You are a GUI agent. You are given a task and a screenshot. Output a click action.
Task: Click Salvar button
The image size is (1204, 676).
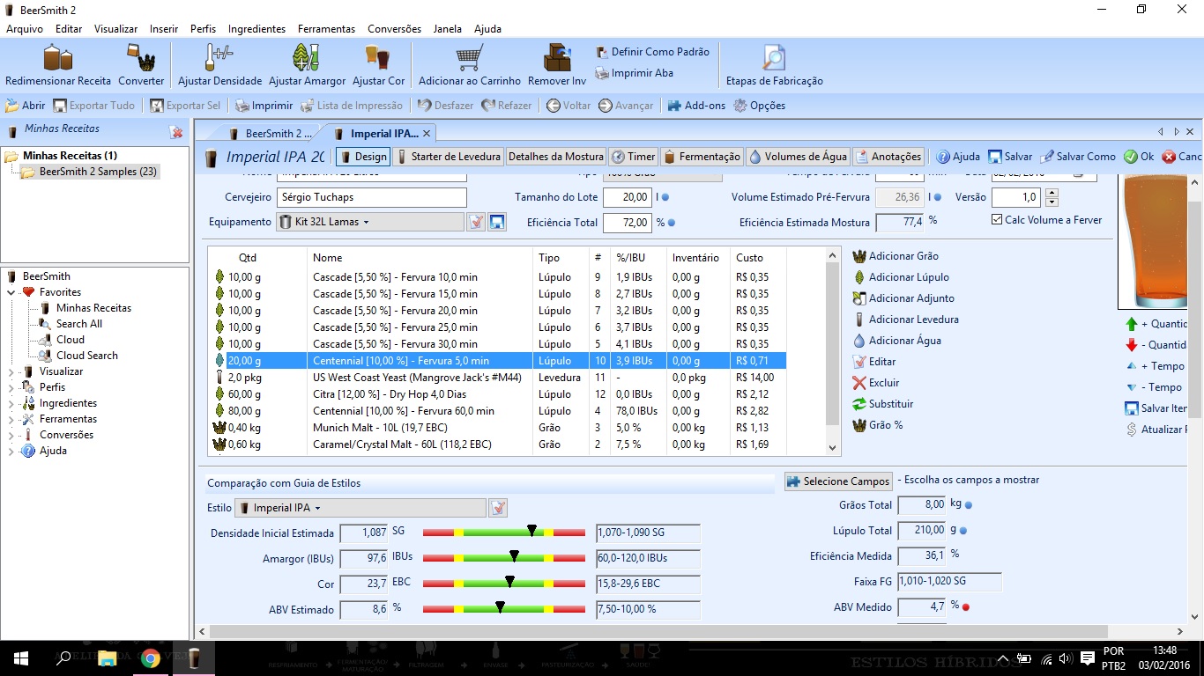1010,157
